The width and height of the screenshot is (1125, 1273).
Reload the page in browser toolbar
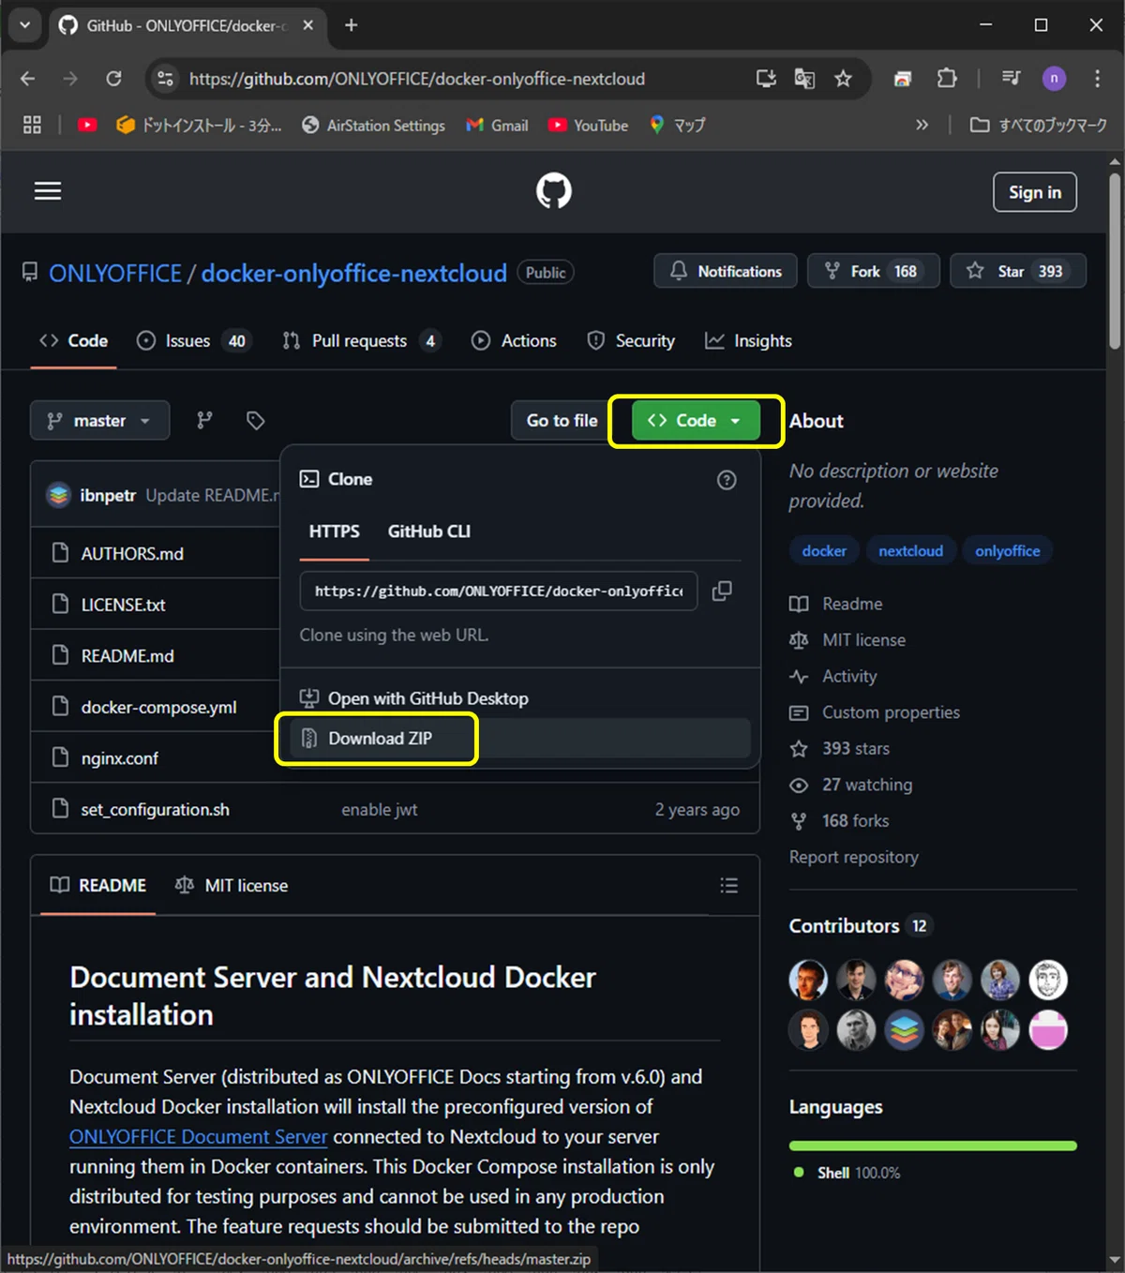point(113,79)
